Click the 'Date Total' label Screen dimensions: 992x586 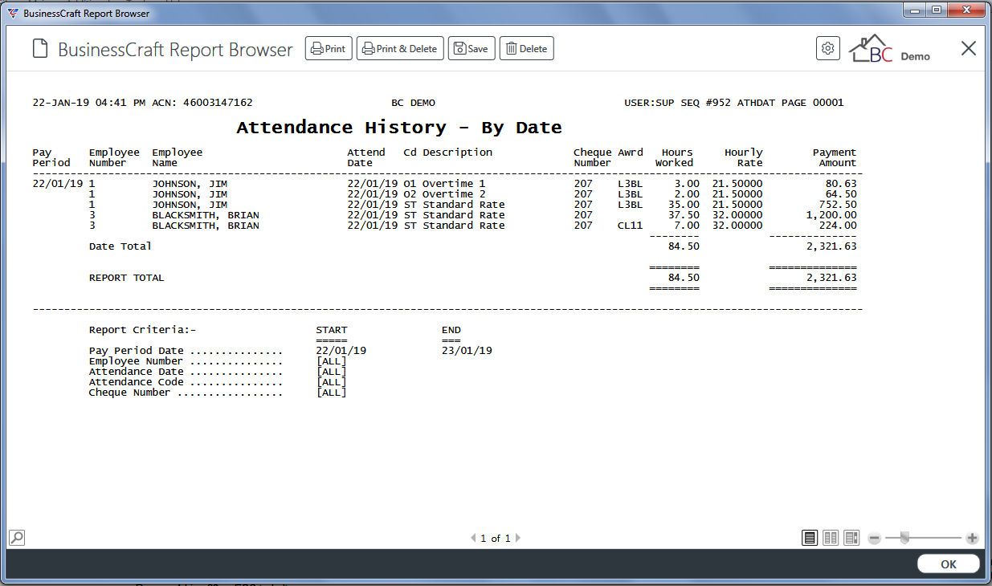[120, 246]
